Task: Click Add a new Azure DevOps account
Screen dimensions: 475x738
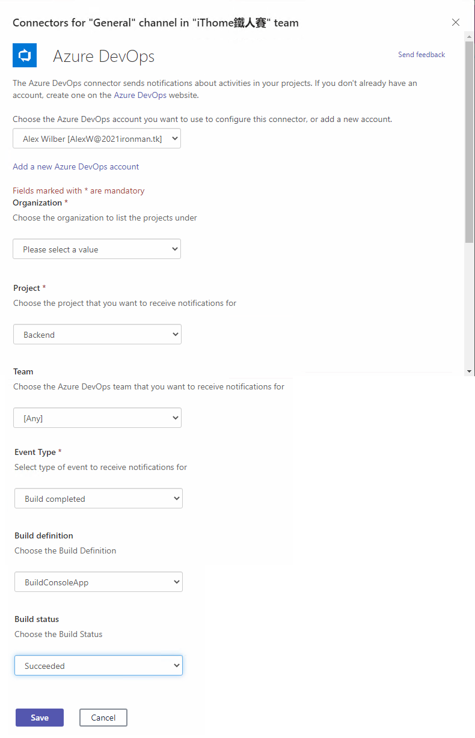Action: point(76,166)
